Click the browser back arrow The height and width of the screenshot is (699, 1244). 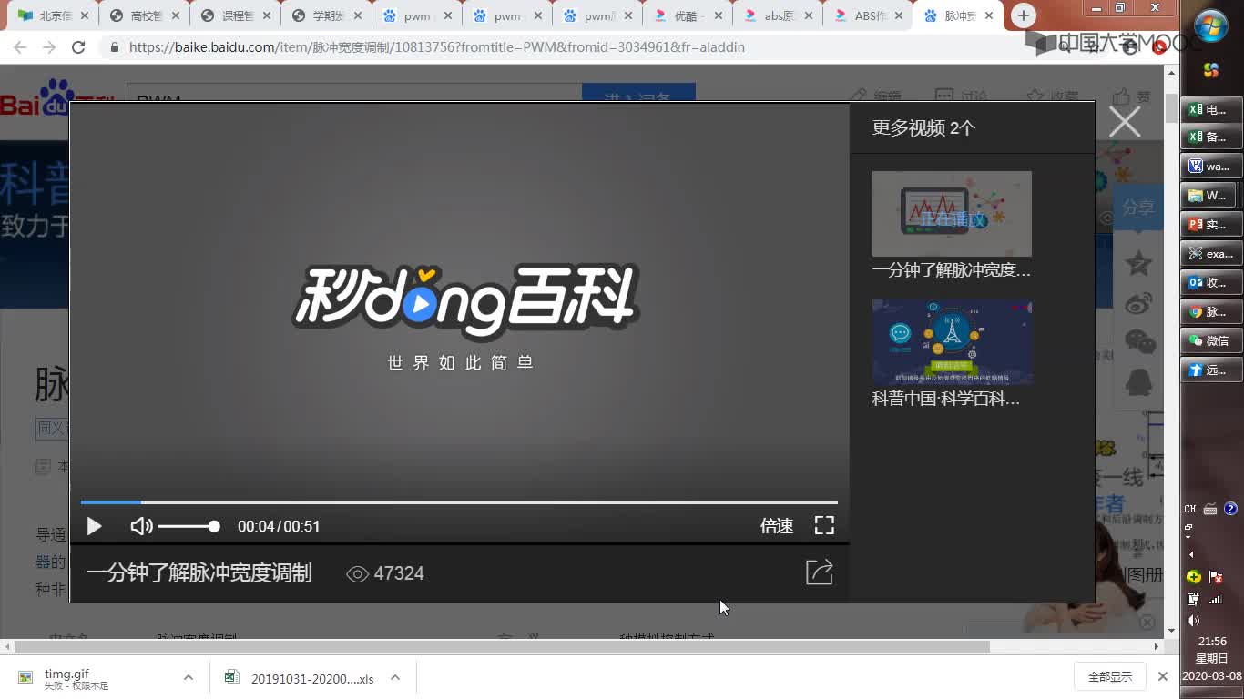21,46
